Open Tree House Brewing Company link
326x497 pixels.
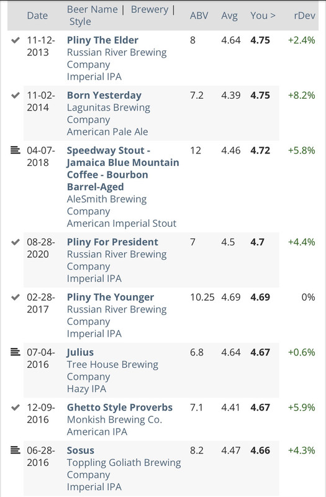tap(112, 370)
